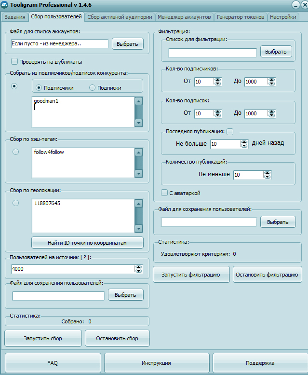The height and width of the screenshot is (375, 308).
Task: Adjust followings count От spinner
Action: coord(217,113)
